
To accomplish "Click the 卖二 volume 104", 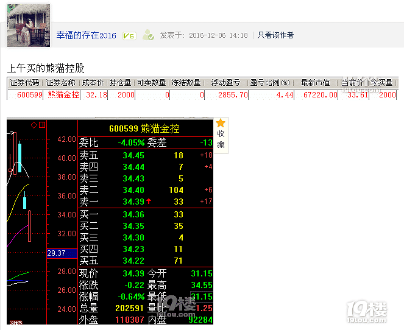I will [176, 190].
